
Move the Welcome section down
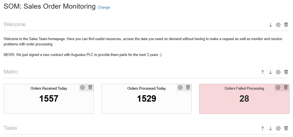(270, 25)
